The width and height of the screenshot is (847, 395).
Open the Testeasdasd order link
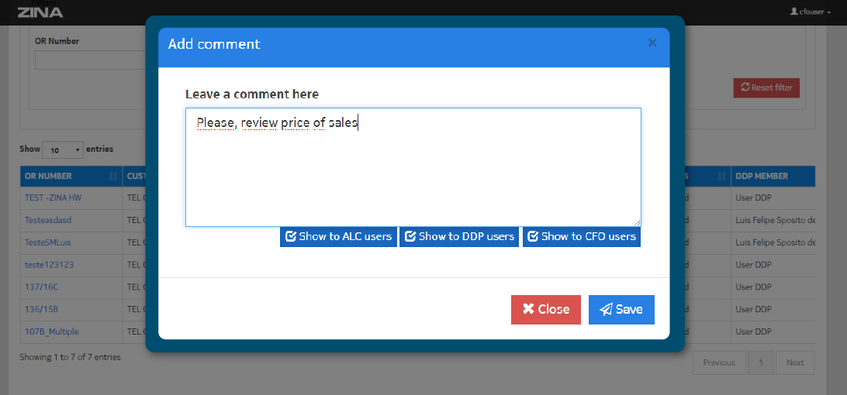(x=48, y=220)
